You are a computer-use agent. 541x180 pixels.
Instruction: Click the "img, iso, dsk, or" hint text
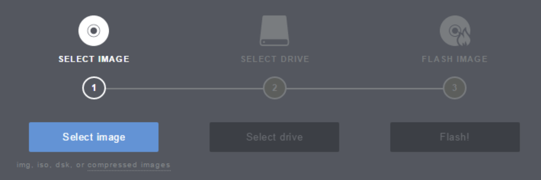coord(51,165)
